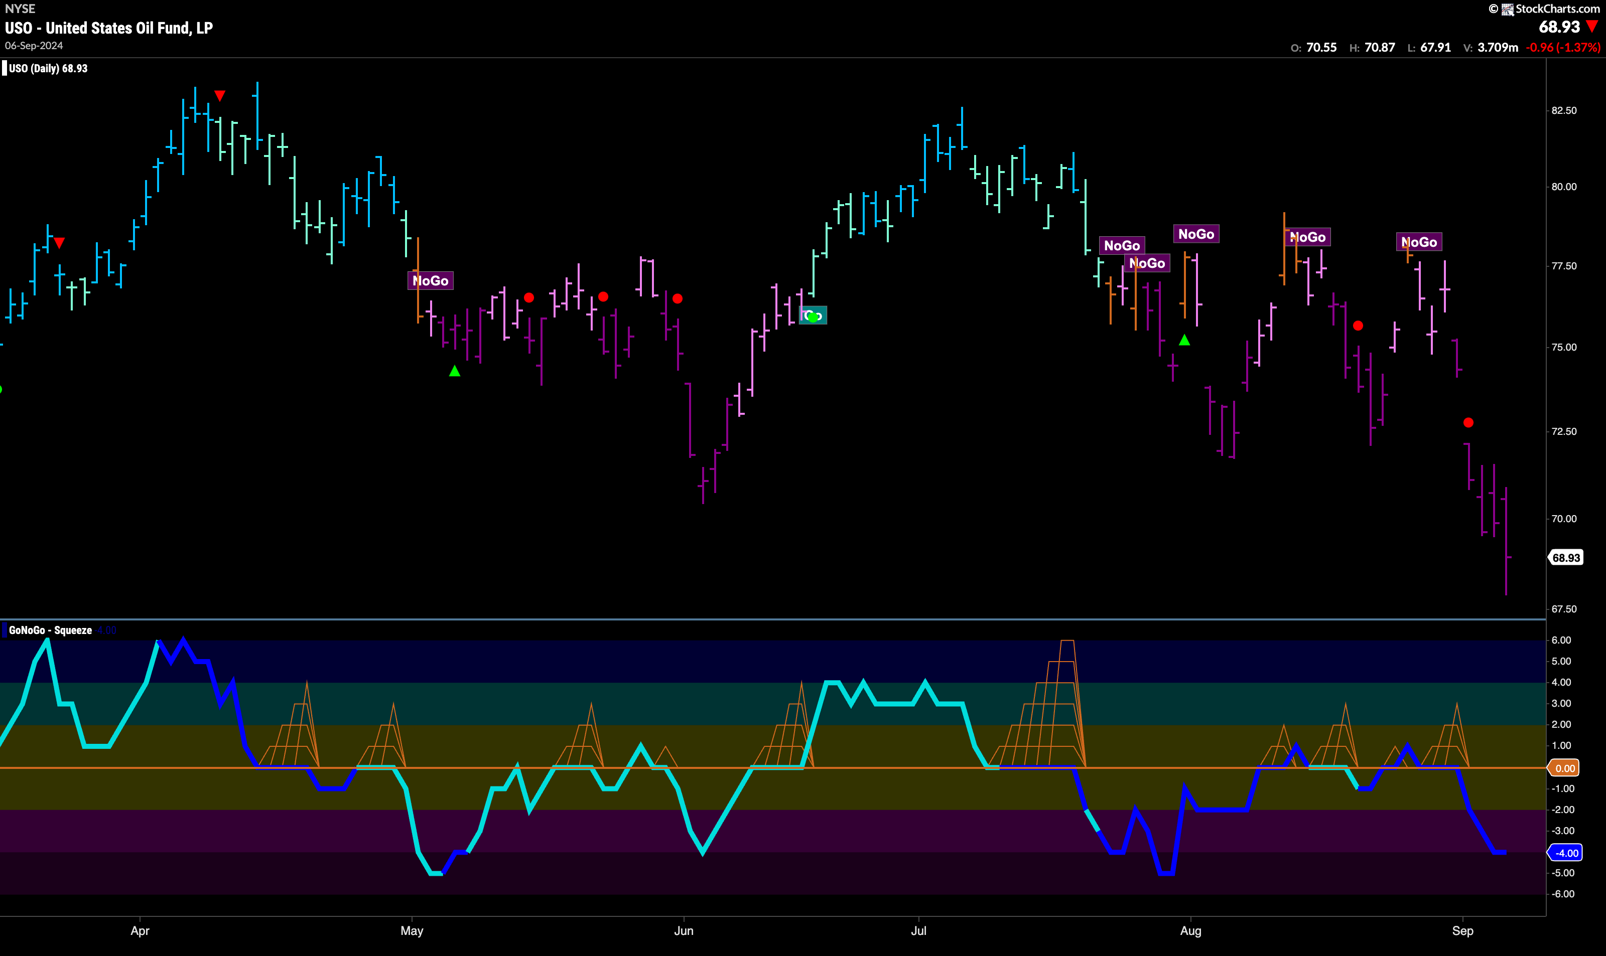Image resolution: width=1606 pixels, height=956 pixels.
Task: Click the red down triangle above April's peak
Action: pos(220,95)
